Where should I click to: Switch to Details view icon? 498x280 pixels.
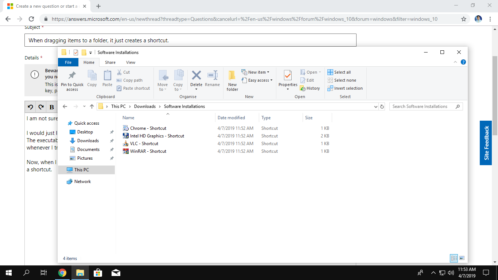pyautogui.click(x=454, y=258)
